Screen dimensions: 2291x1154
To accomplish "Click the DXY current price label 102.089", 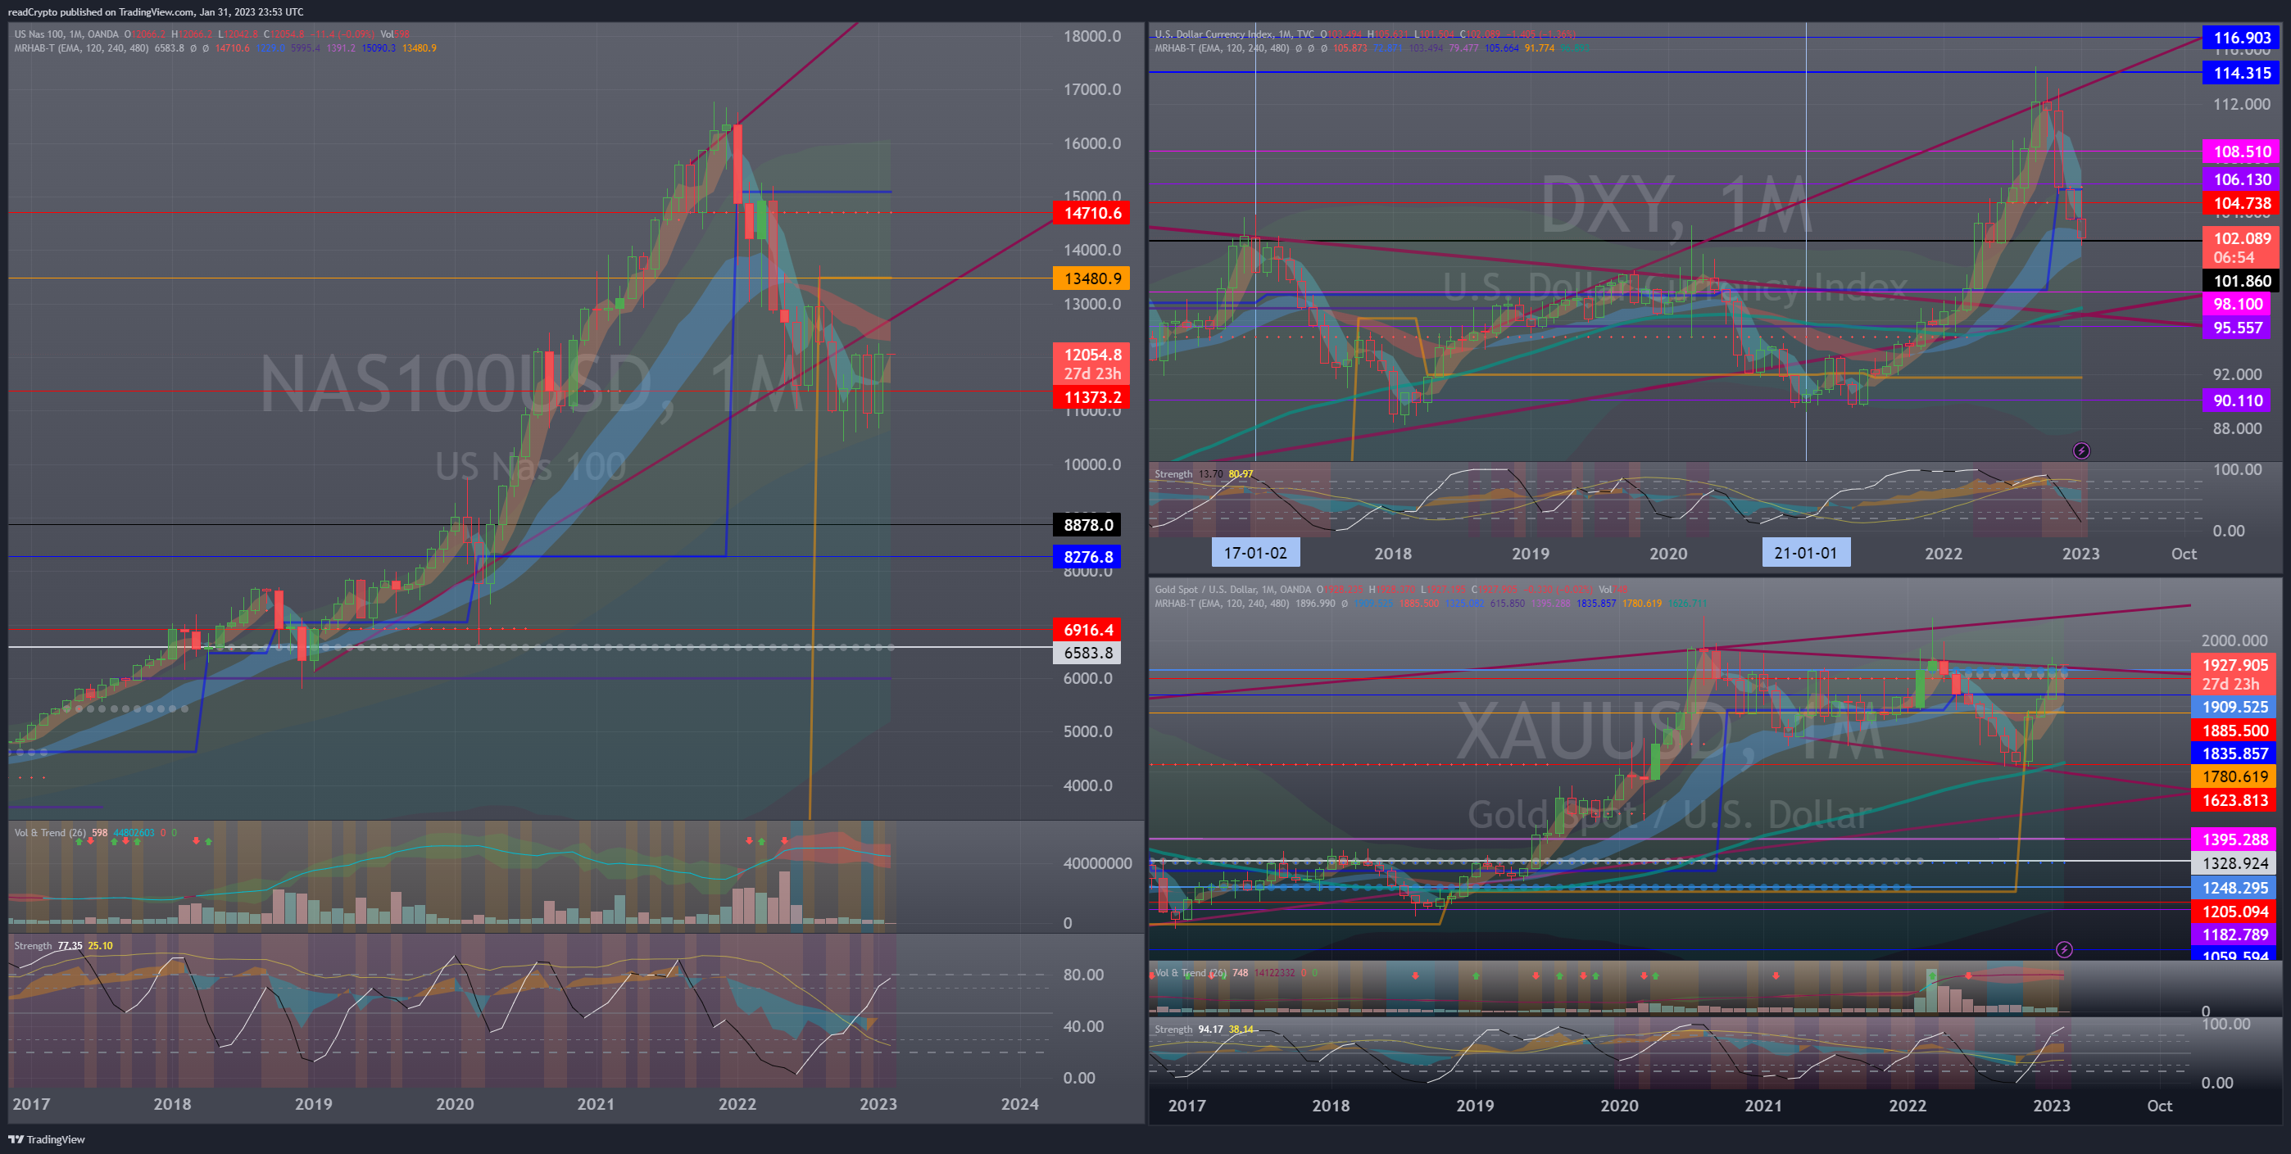I will pyautogui.click(x=2240, y=247).
